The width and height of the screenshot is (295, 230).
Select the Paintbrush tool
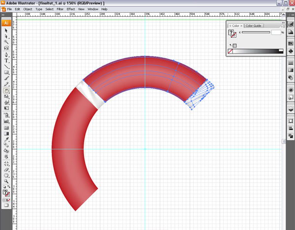point(6,78)
